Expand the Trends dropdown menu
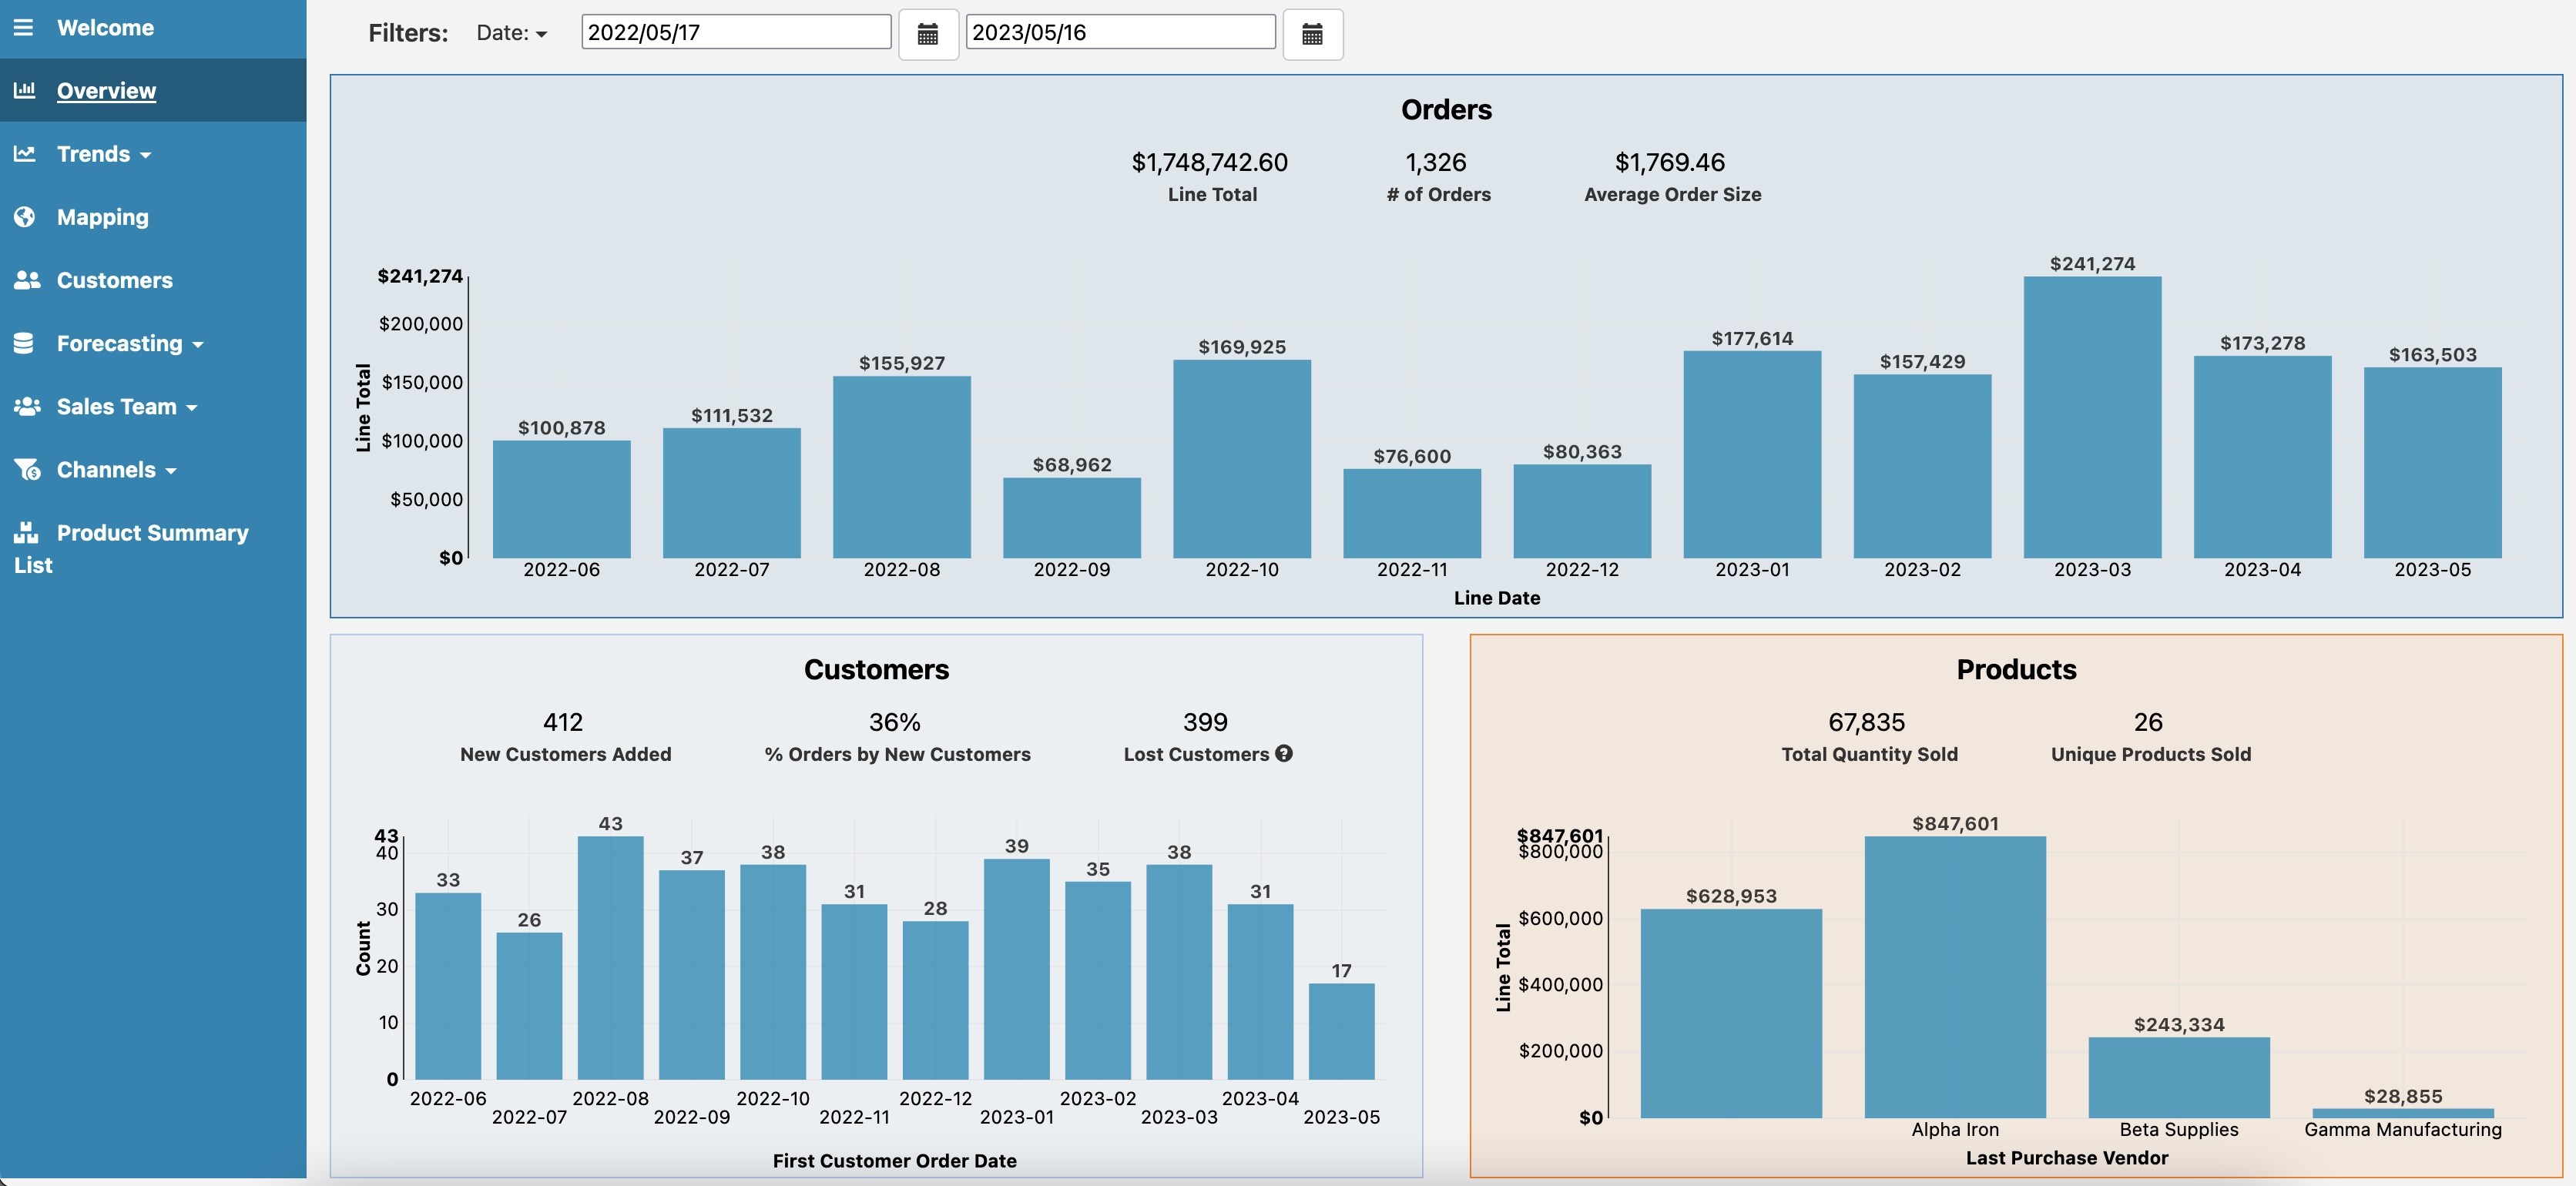 pos(104,154)
